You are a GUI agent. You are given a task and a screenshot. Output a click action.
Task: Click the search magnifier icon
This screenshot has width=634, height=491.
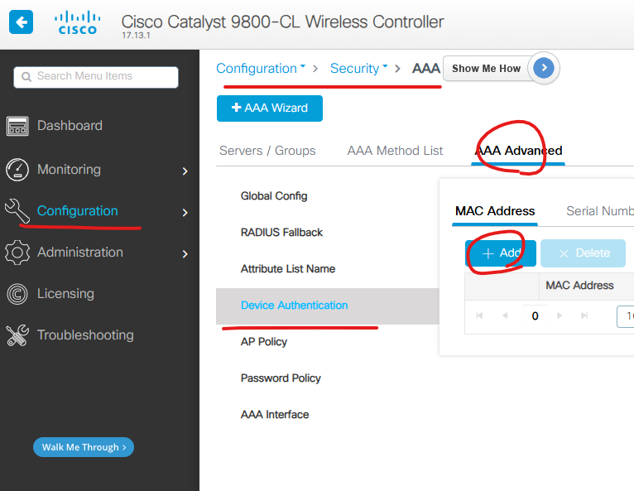[26, 76]
